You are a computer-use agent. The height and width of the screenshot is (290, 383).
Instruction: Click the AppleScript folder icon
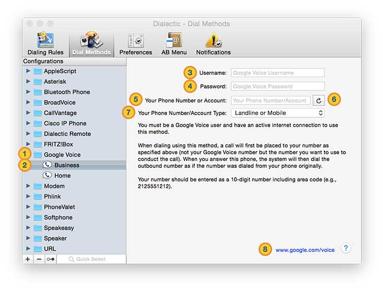coord(38,71)
